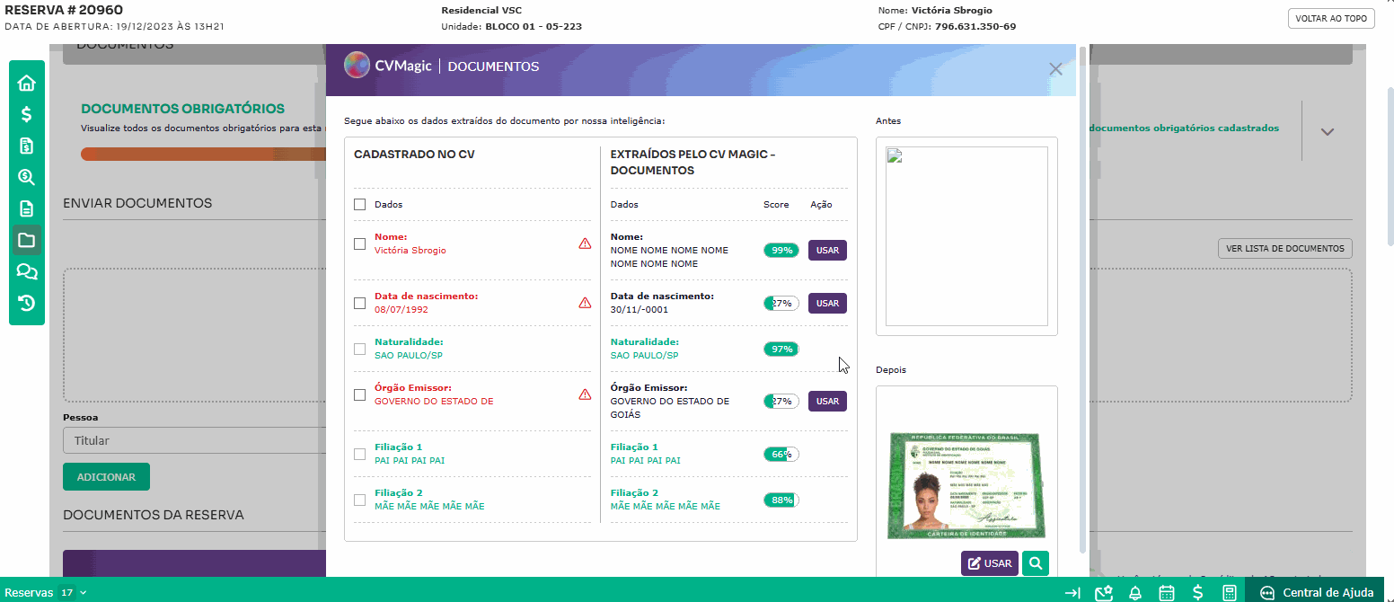Open the chat messages sidebar icon
This screenshot has width=1394, height=602.
[27, 271]
